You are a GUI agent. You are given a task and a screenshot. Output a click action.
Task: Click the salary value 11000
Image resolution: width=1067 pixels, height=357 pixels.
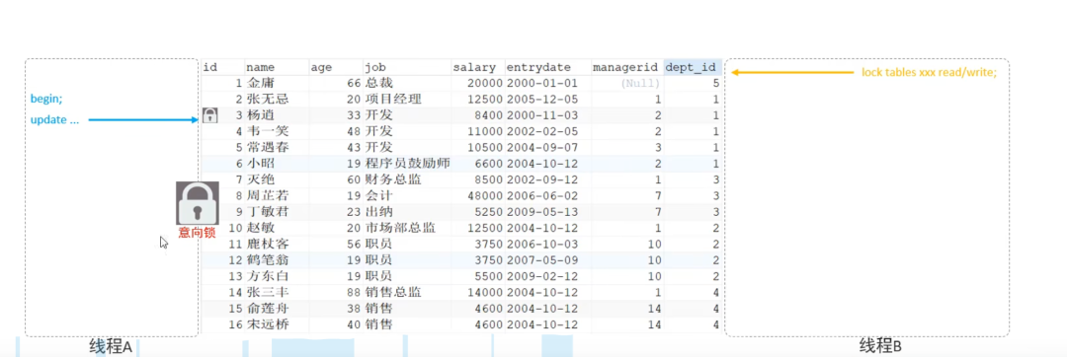tap(484, 132)
